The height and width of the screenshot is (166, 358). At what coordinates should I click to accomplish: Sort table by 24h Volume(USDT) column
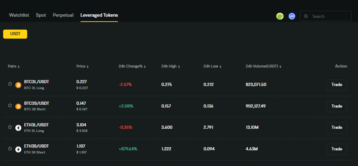(x=264, y=66)
